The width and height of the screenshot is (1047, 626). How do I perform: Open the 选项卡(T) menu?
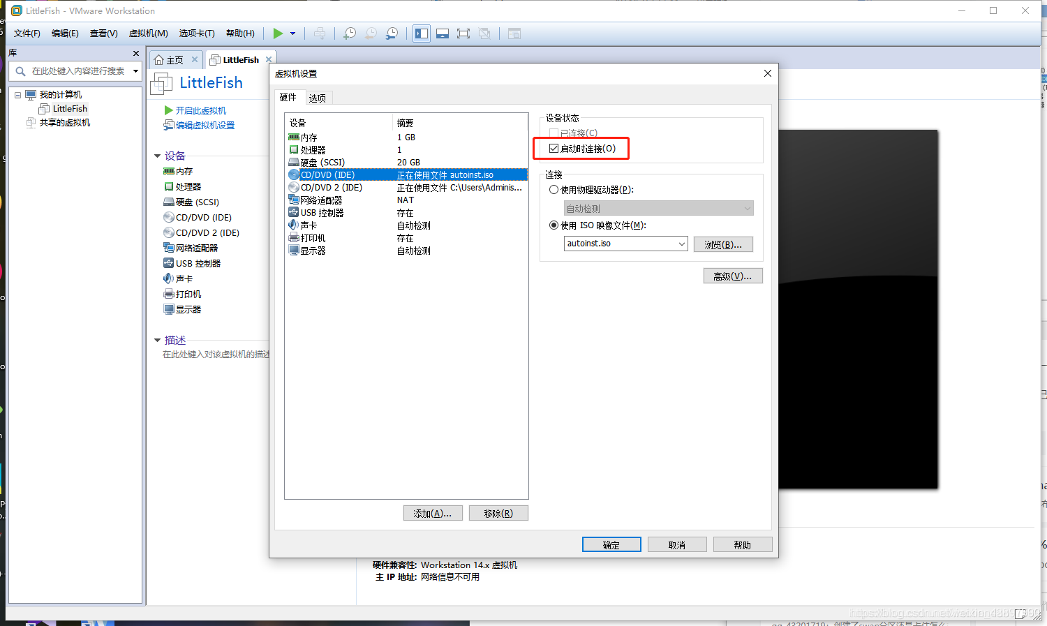(x=197, y=33)
